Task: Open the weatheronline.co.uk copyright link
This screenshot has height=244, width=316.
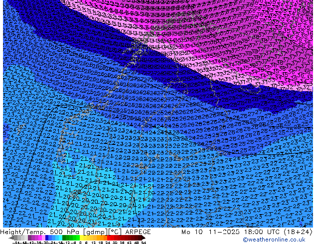Action: (274, 240)
